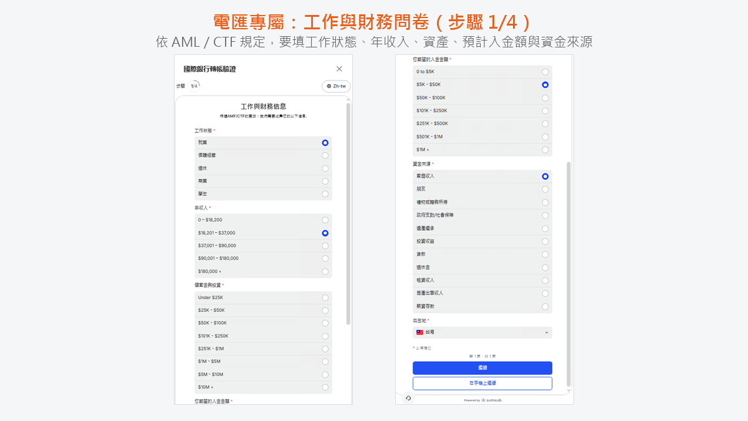Viewport: 748px width, 421px height.
Task: Click the blue 繼續 button
Action: tap(482, 368)
